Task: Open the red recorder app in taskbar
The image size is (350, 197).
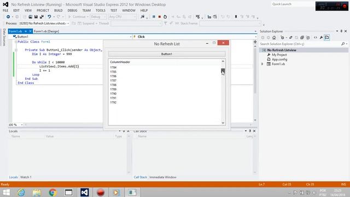Action: [x=101, y=192]
